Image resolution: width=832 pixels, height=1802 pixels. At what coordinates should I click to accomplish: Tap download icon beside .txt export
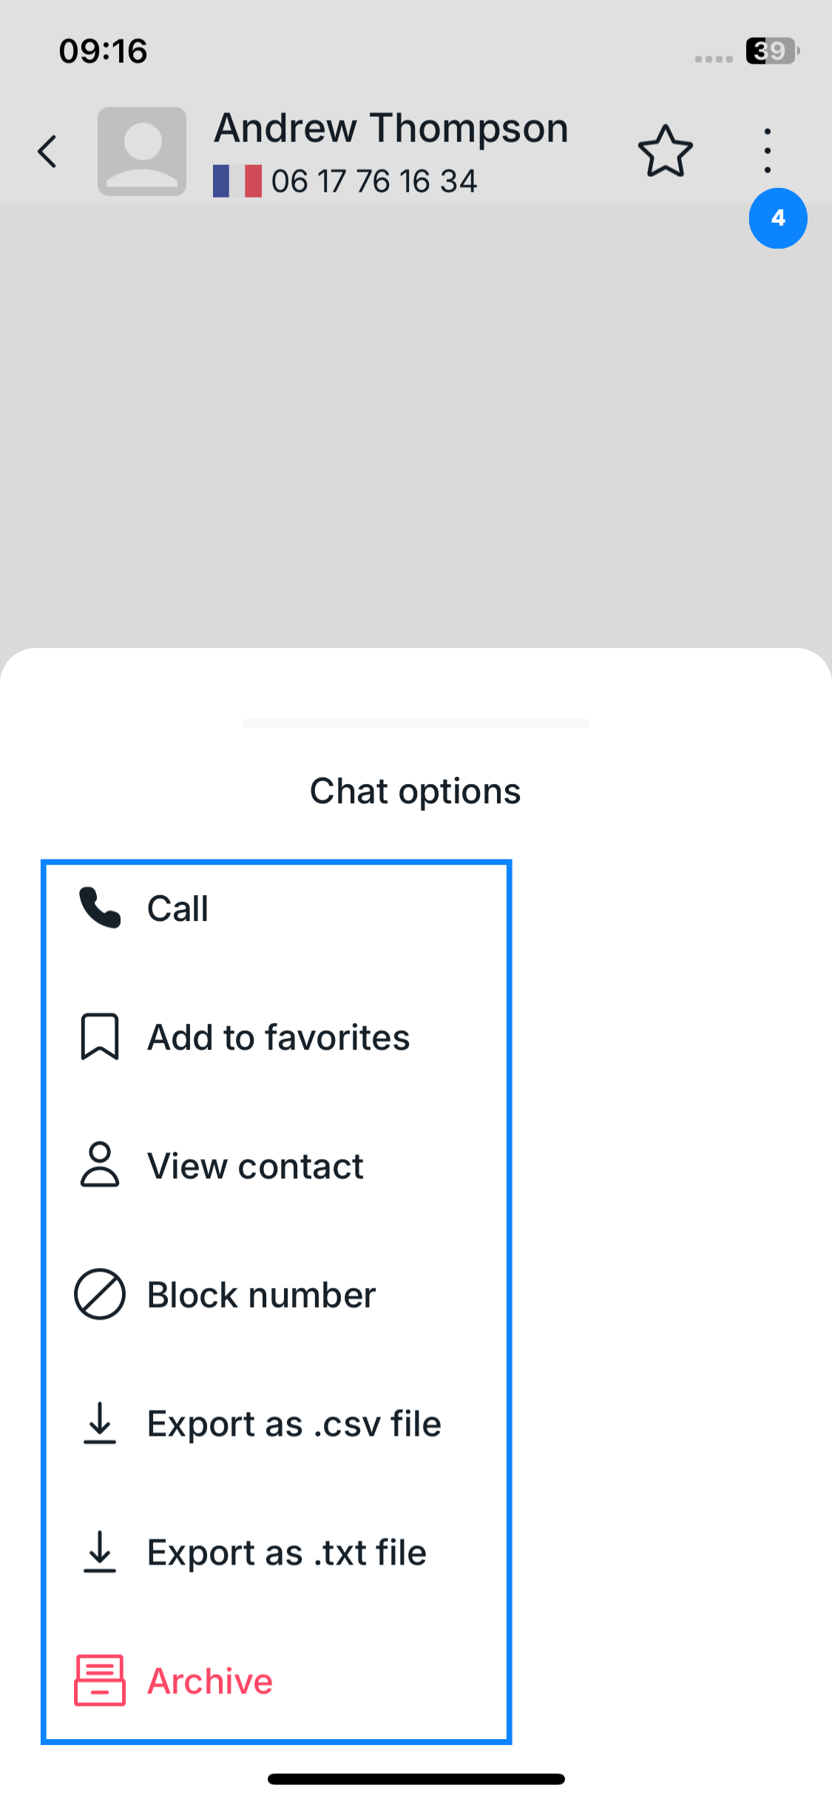tap(100, 1551)
